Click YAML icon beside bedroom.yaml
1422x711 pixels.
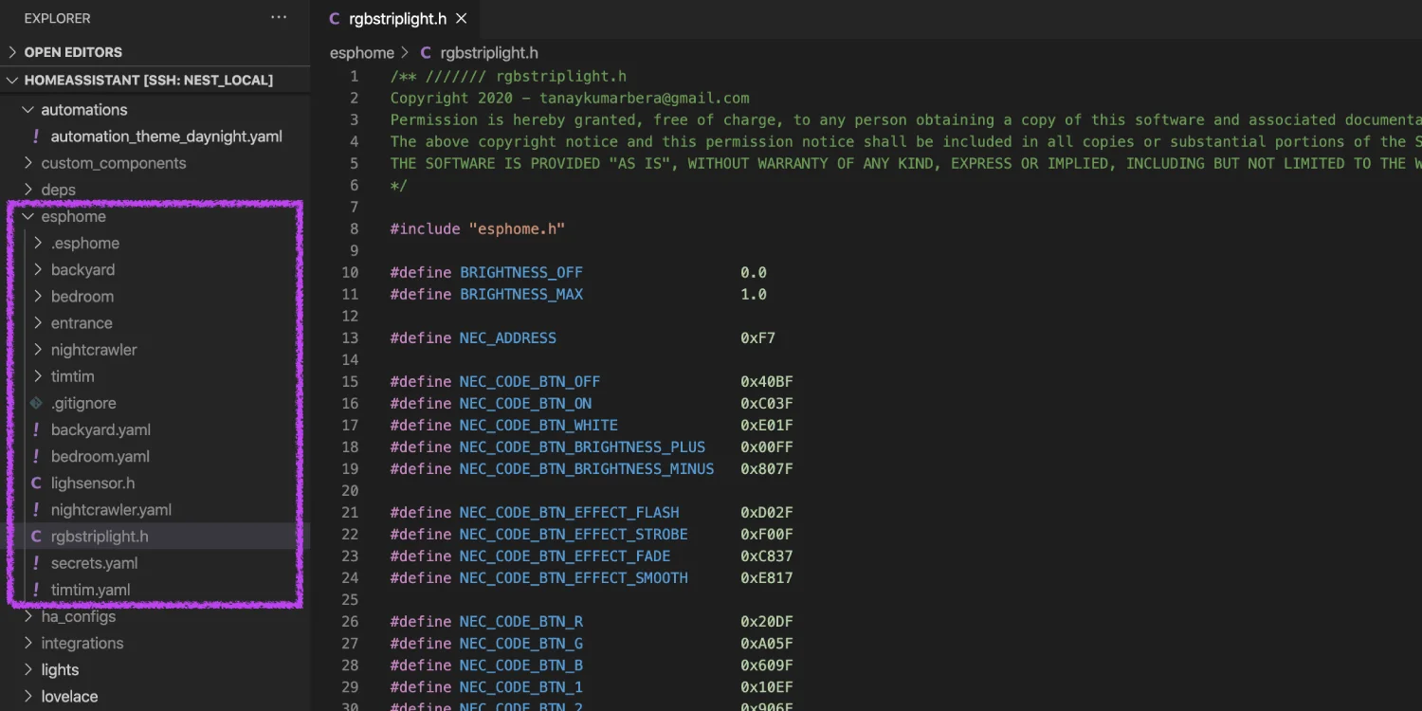tap(36, 456)
